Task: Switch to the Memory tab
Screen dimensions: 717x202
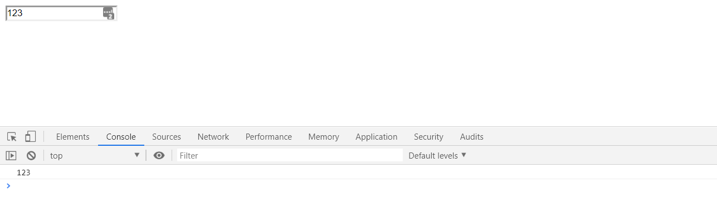Action: [324, 137]
